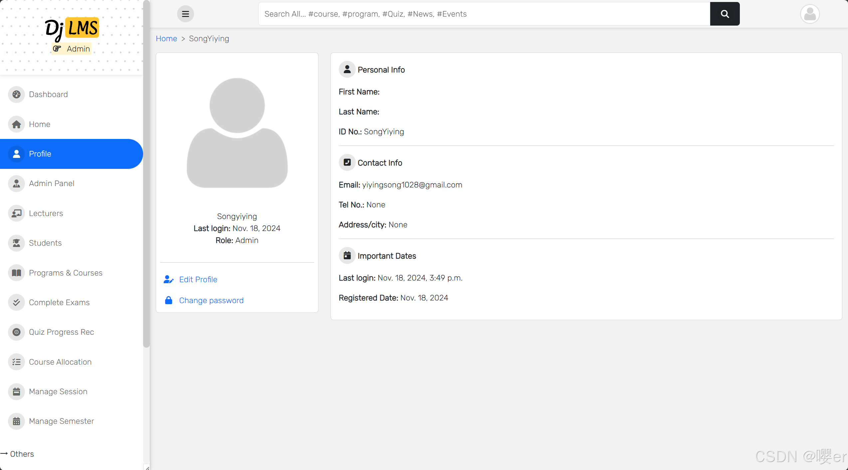This screenshot has width=848, height=470.
Task: Click the Lecturers chalkboard icon
Action: [x=16, y=213]
